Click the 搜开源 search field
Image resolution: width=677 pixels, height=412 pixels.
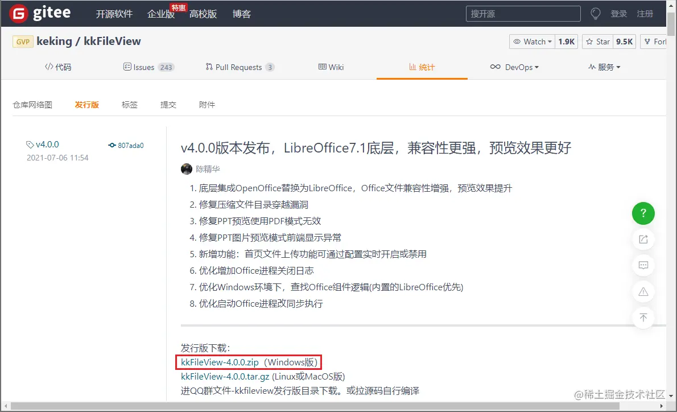523,14
